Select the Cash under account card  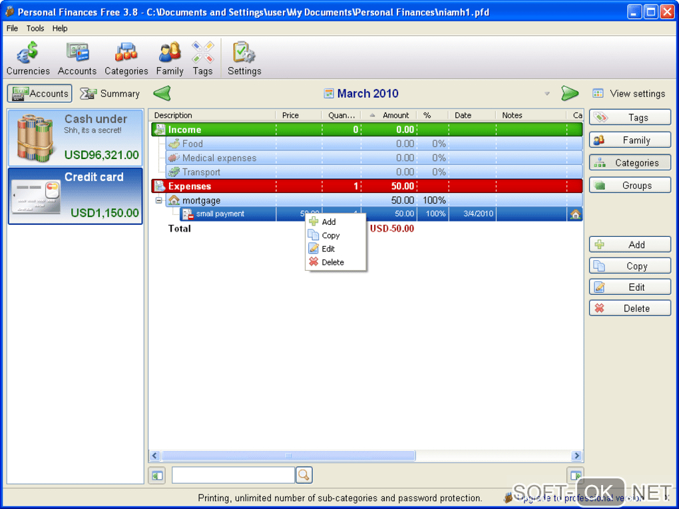(75, 138)
